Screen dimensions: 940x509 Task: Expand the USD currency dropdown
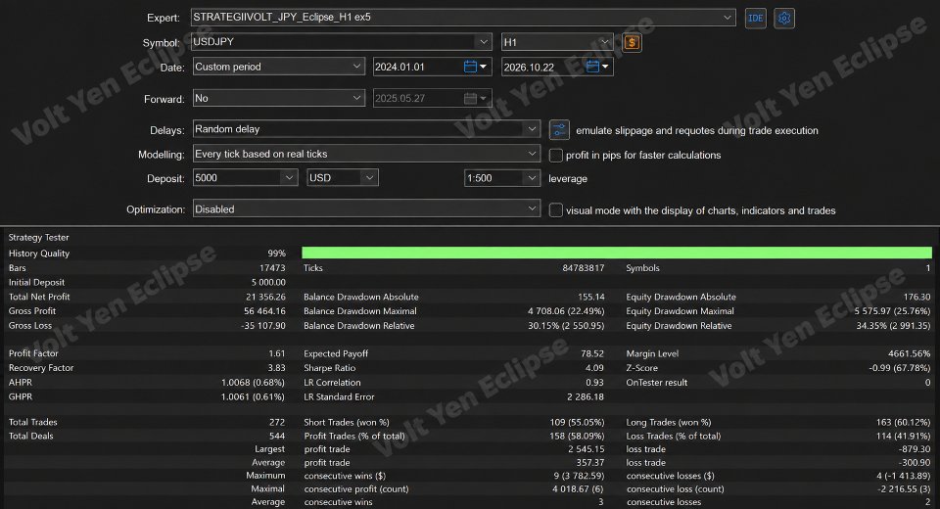[x=369, y=178]
